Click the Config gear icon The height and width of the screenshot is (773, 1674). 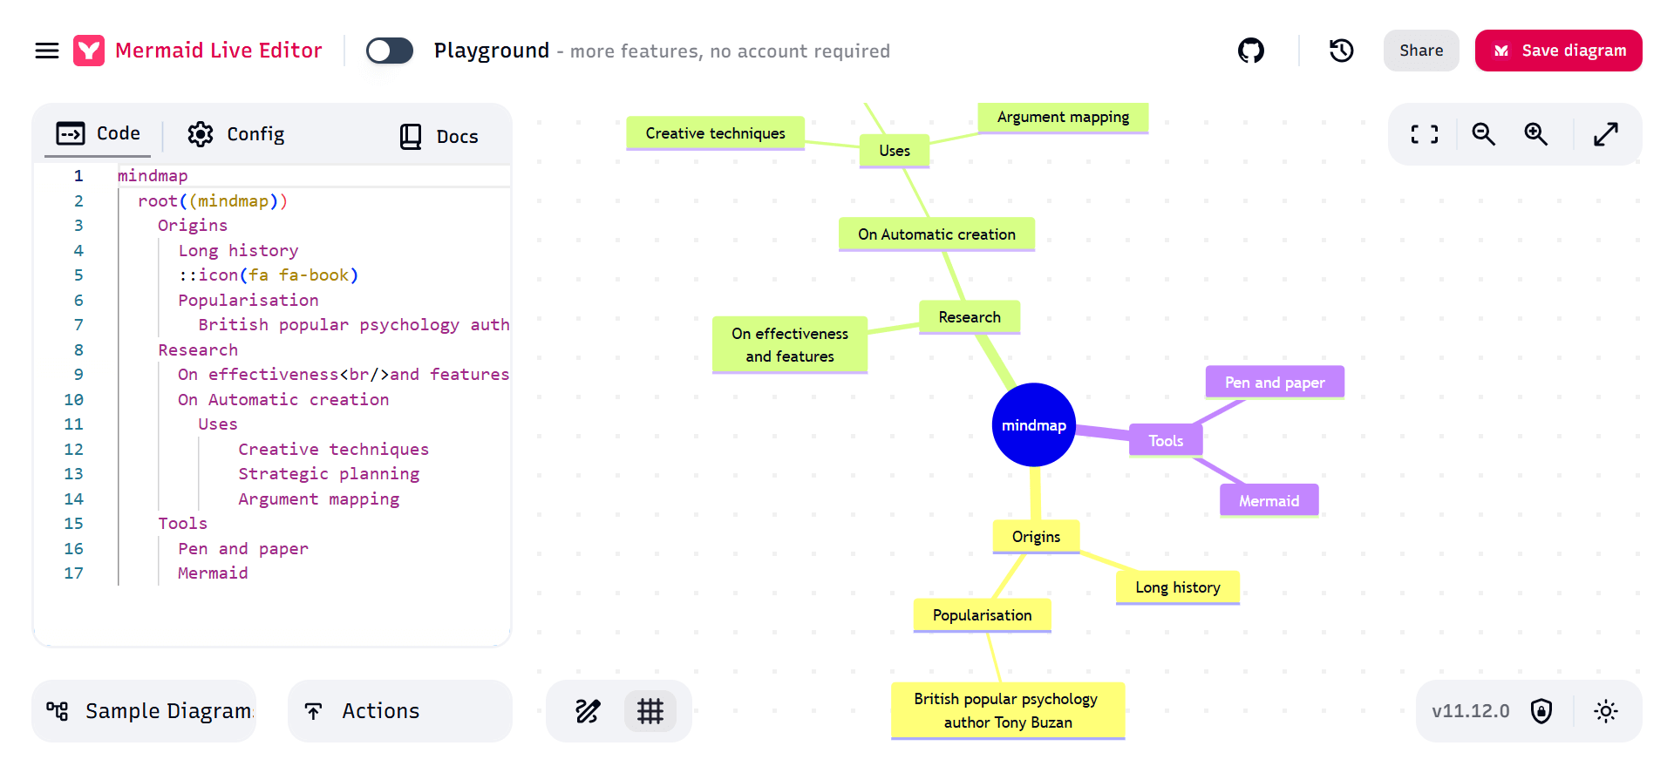click(x=201, y=134)
